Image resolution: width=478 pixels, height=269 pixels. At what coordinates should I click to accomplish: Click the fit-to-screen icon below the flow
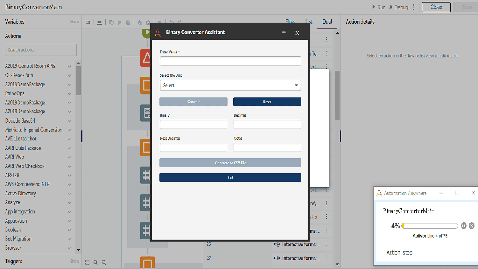click(x=87, y=262)
